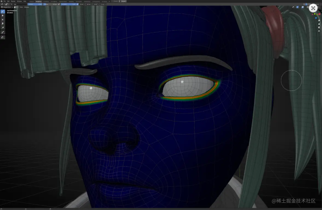Image resolution: width=322 pixels, height=210 pixels.
Task: Open the Weight Paint mode dropdown
Action: tap(7, 7)
